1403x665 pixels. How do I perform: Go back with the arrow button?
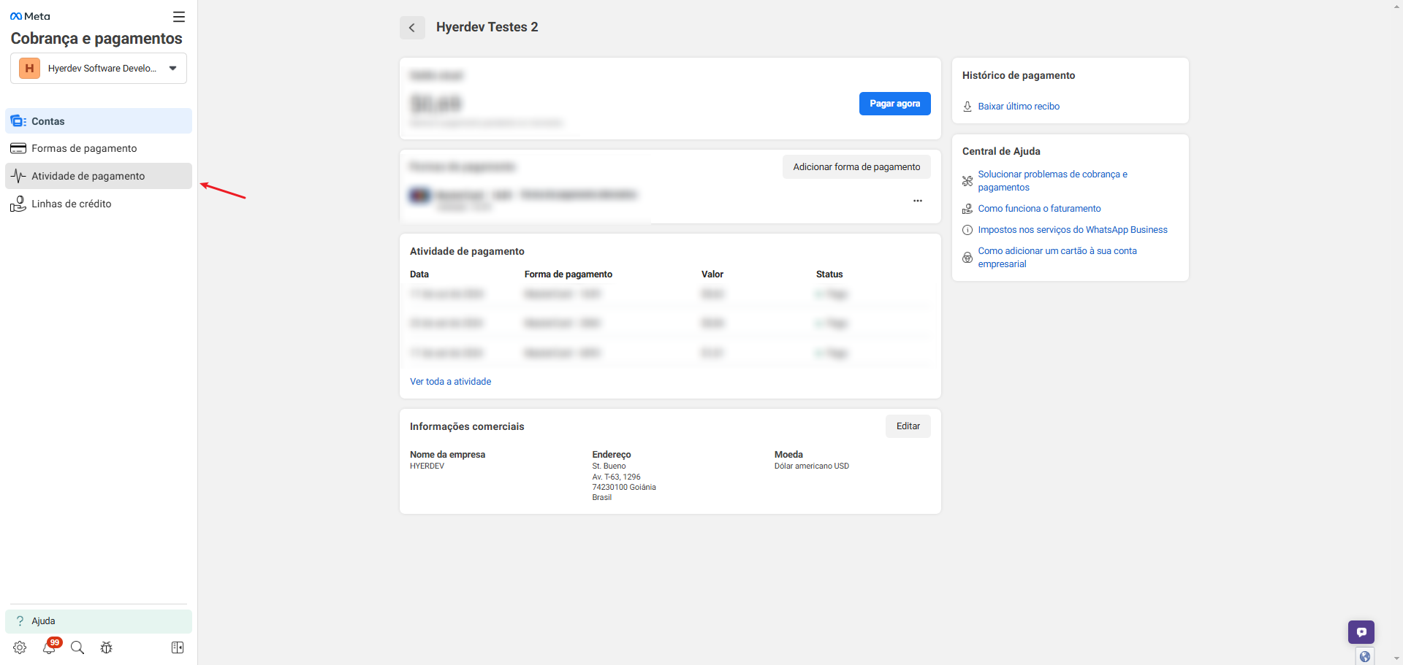(x=412, y=28)
